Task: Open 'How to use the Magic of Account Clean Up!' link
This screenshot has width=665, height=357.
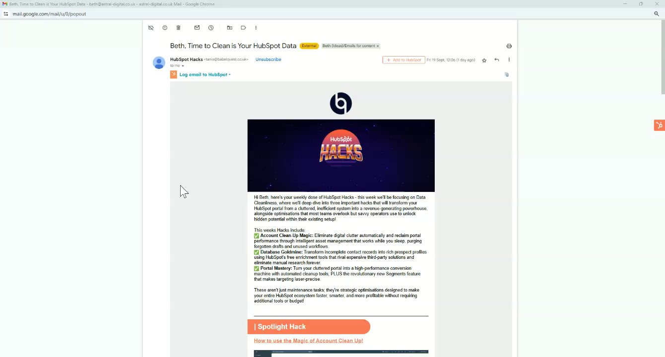Action: click(308, 341)
